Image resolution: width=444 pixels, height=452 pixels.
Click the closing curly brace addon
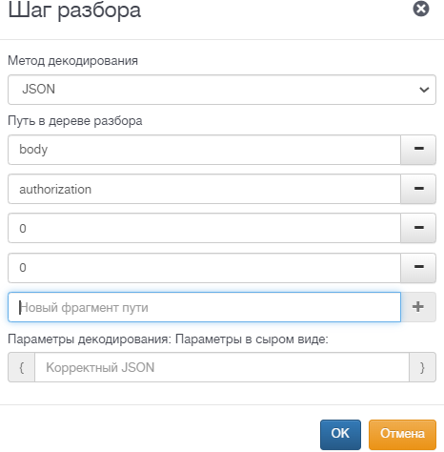tap(422, 367)
